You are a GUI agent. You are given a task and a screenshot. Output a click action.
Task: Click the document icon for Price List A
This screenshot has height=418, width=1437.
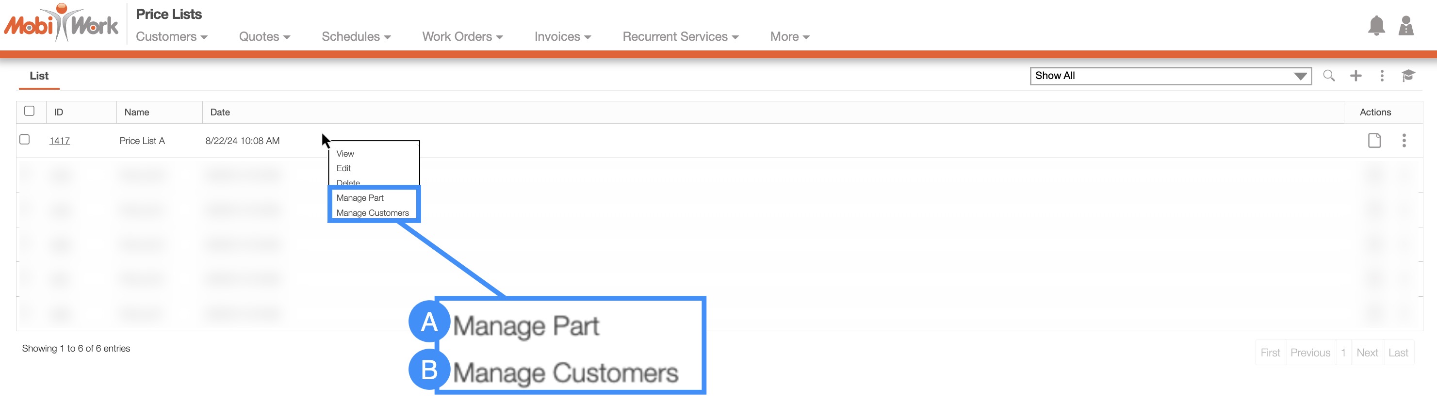click(x=1374, y=141)
